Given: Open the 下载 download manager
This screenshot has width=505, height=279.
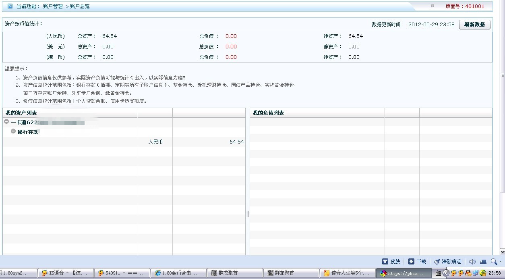Looking at the screenshot, I should [x=417, y=262].
